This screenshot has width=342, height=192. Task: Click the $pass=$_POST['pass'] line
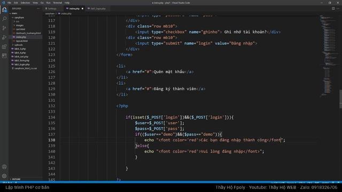click(x=159, y=129)
